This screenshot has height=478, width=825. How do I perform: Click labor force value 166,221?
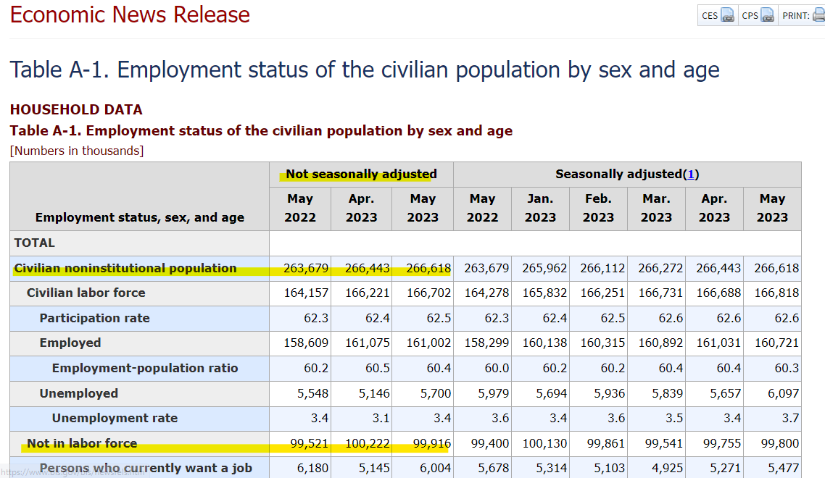(x=368, y=293)
